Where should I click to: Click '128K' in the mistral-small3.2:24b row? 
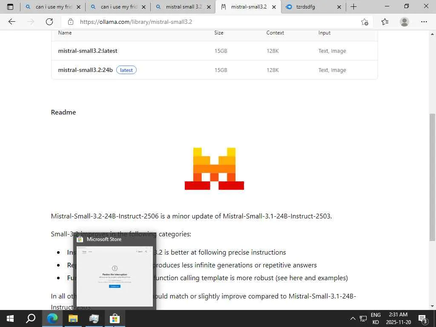click(x=272, y=70)
